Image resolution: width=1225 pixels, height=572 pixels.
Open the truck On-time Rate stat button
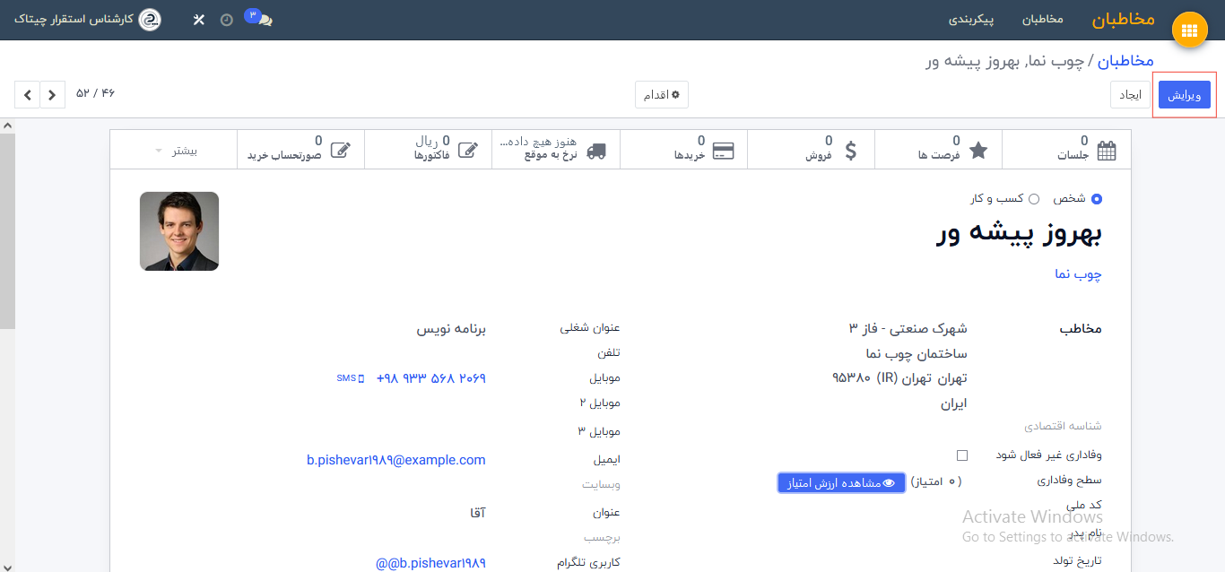tap(556, 149)
